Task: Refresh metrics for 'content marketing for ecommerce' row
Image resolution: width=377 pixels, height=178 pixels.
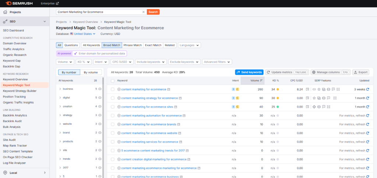Action: [x=367, y=89]
